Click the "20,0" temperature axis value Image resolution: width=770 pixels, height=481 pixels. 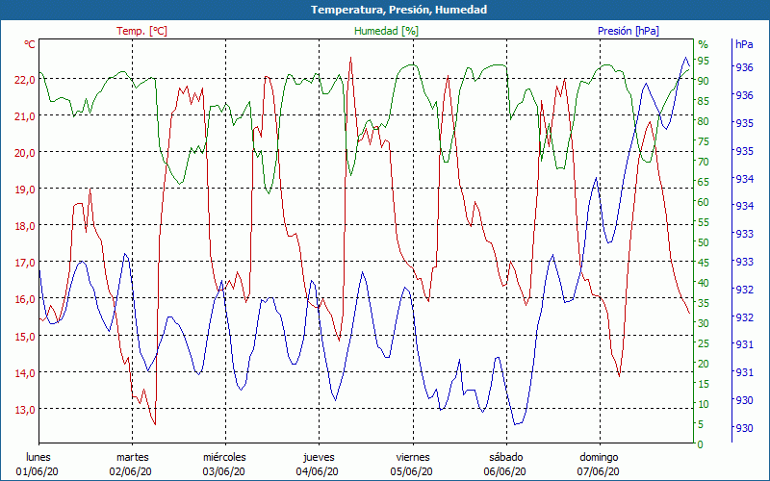(x=25, y=153)
